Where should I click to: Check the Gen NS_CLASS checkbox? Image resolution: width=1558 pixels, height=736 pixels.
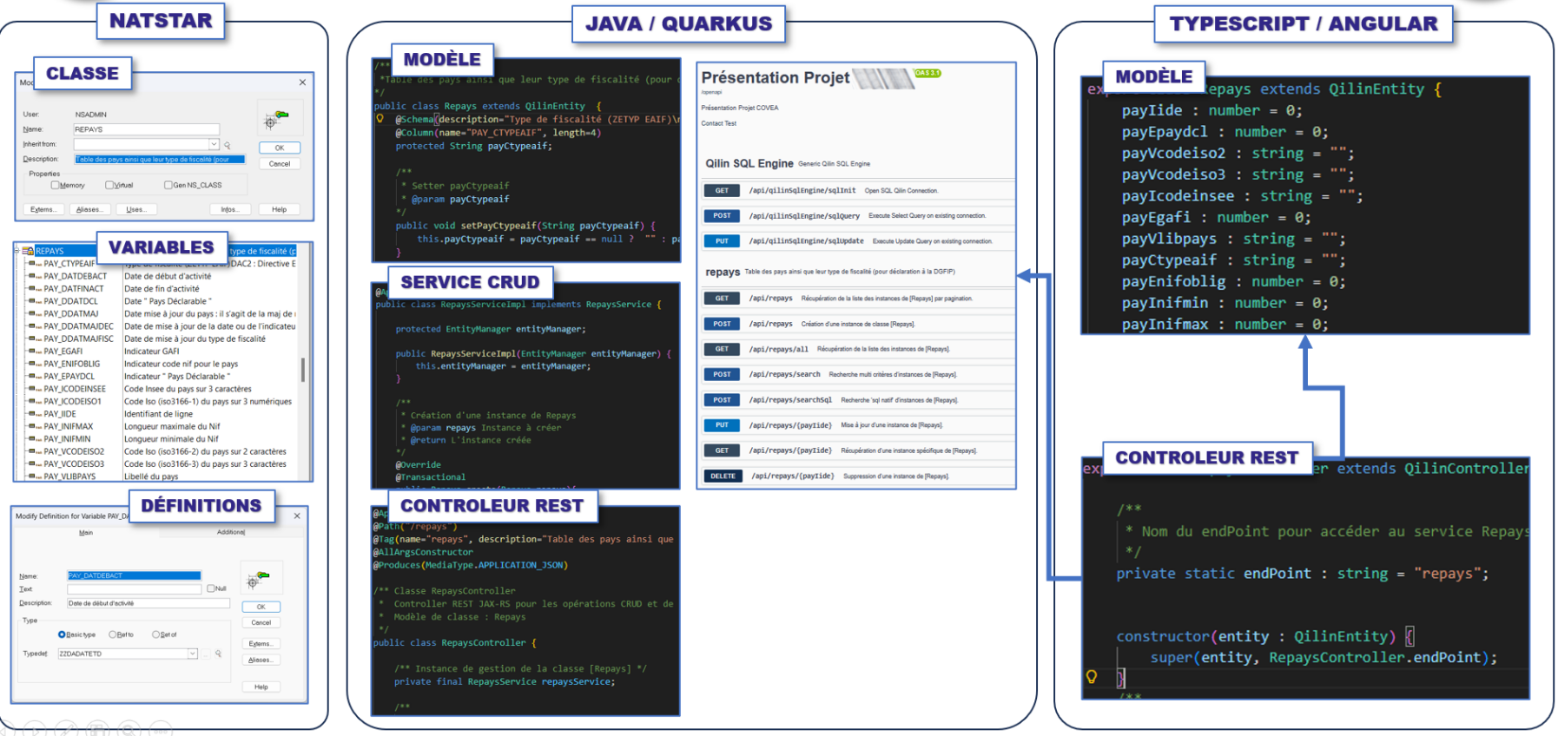(x=168, y=185)
